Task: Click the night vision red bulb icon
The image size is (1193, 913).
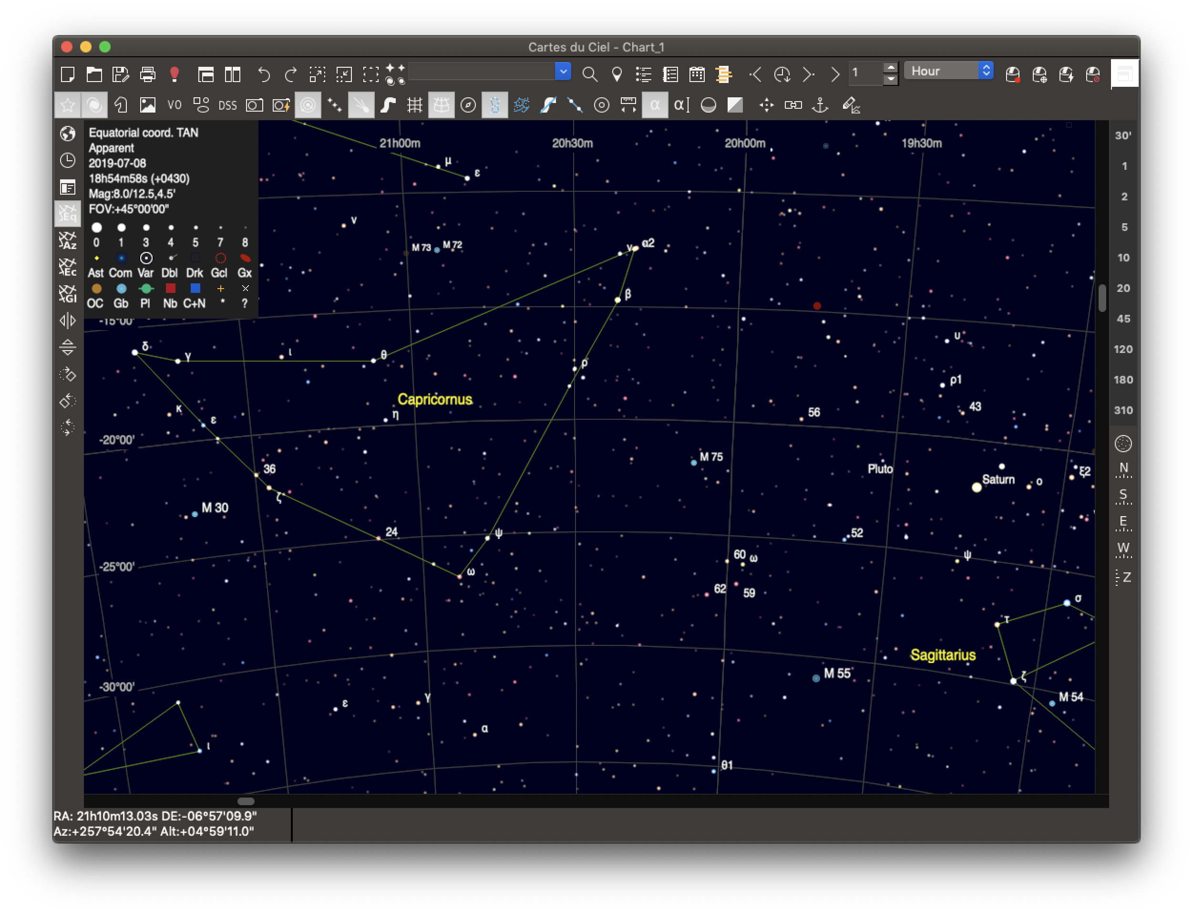Action: click(175, 74)
